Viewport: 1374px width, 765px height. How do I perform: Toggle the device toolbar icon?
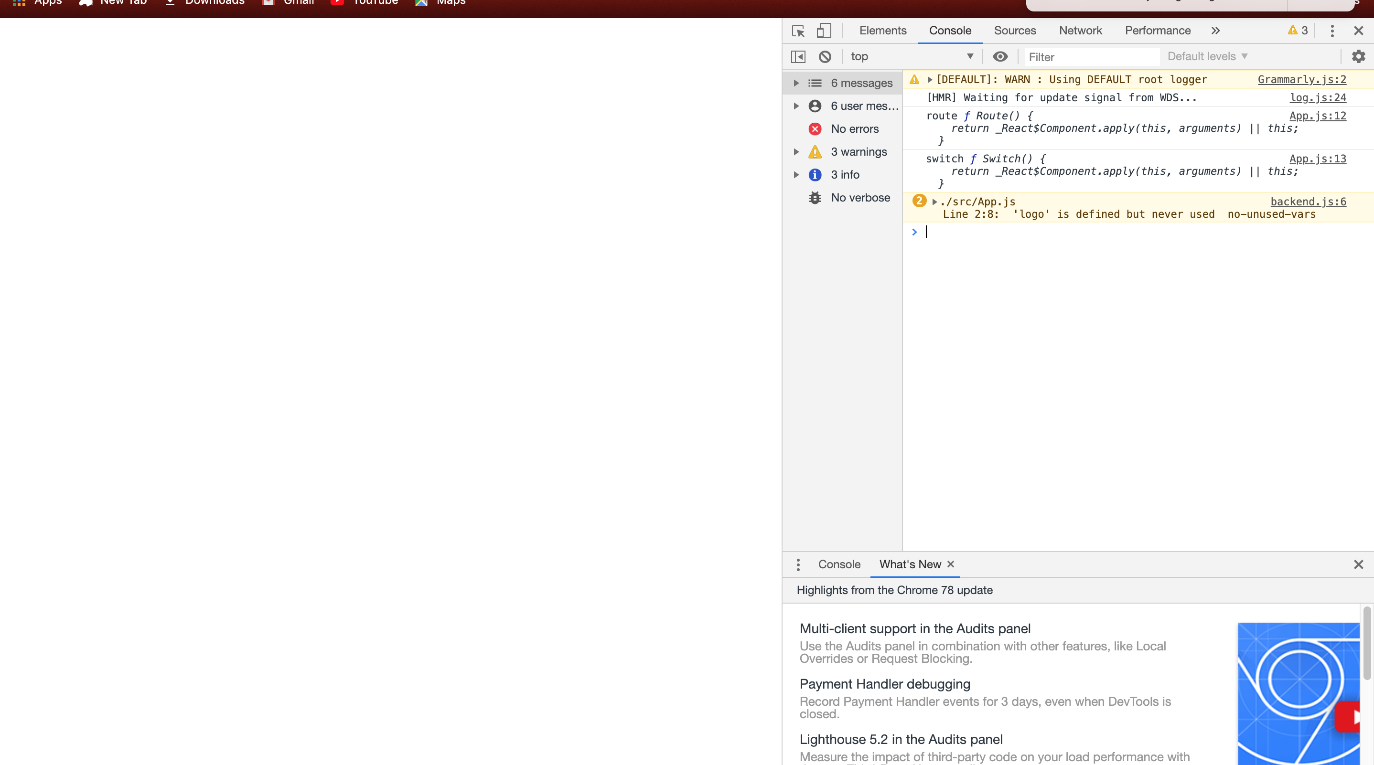tap(824, 31)
